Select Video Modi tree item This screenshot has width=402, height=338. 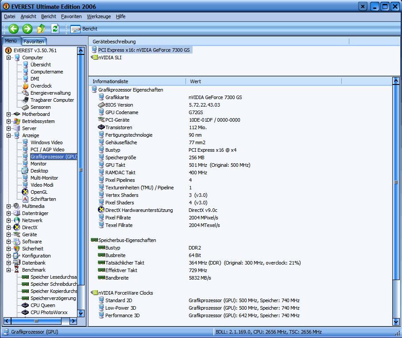[x=42, y=185]
